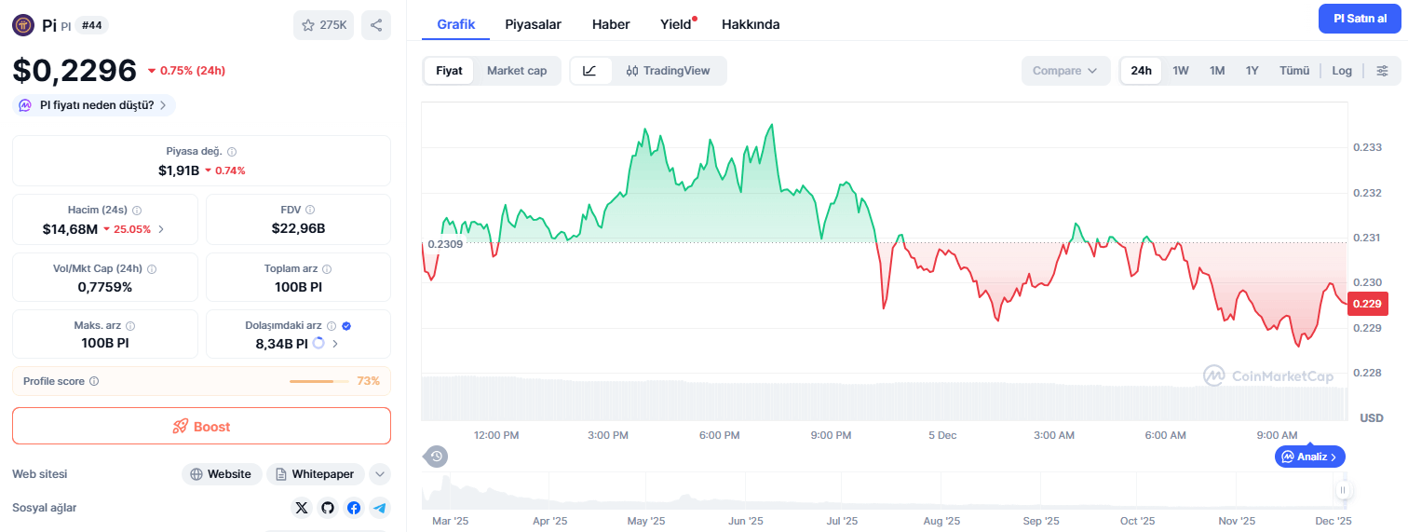
Task: Open chart settings sliders icon
Action: [1382, 71]
